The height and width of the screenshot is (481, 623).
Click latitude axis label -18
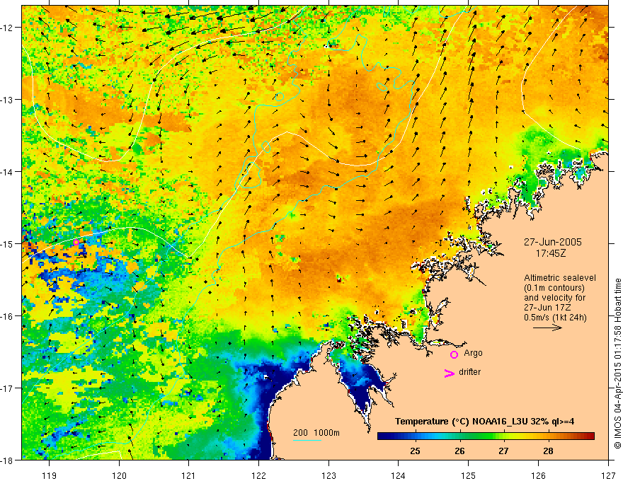(x=8, y=460)
